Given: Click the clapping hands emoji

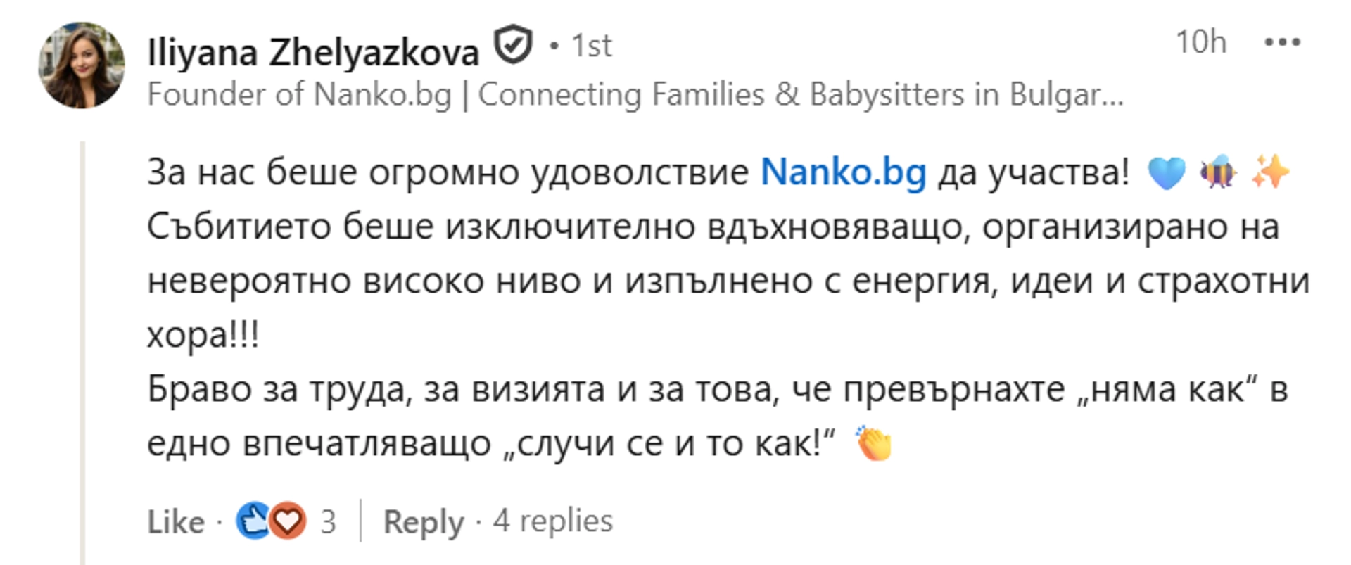Looking at the screenshot, I should tap(874, 444).
